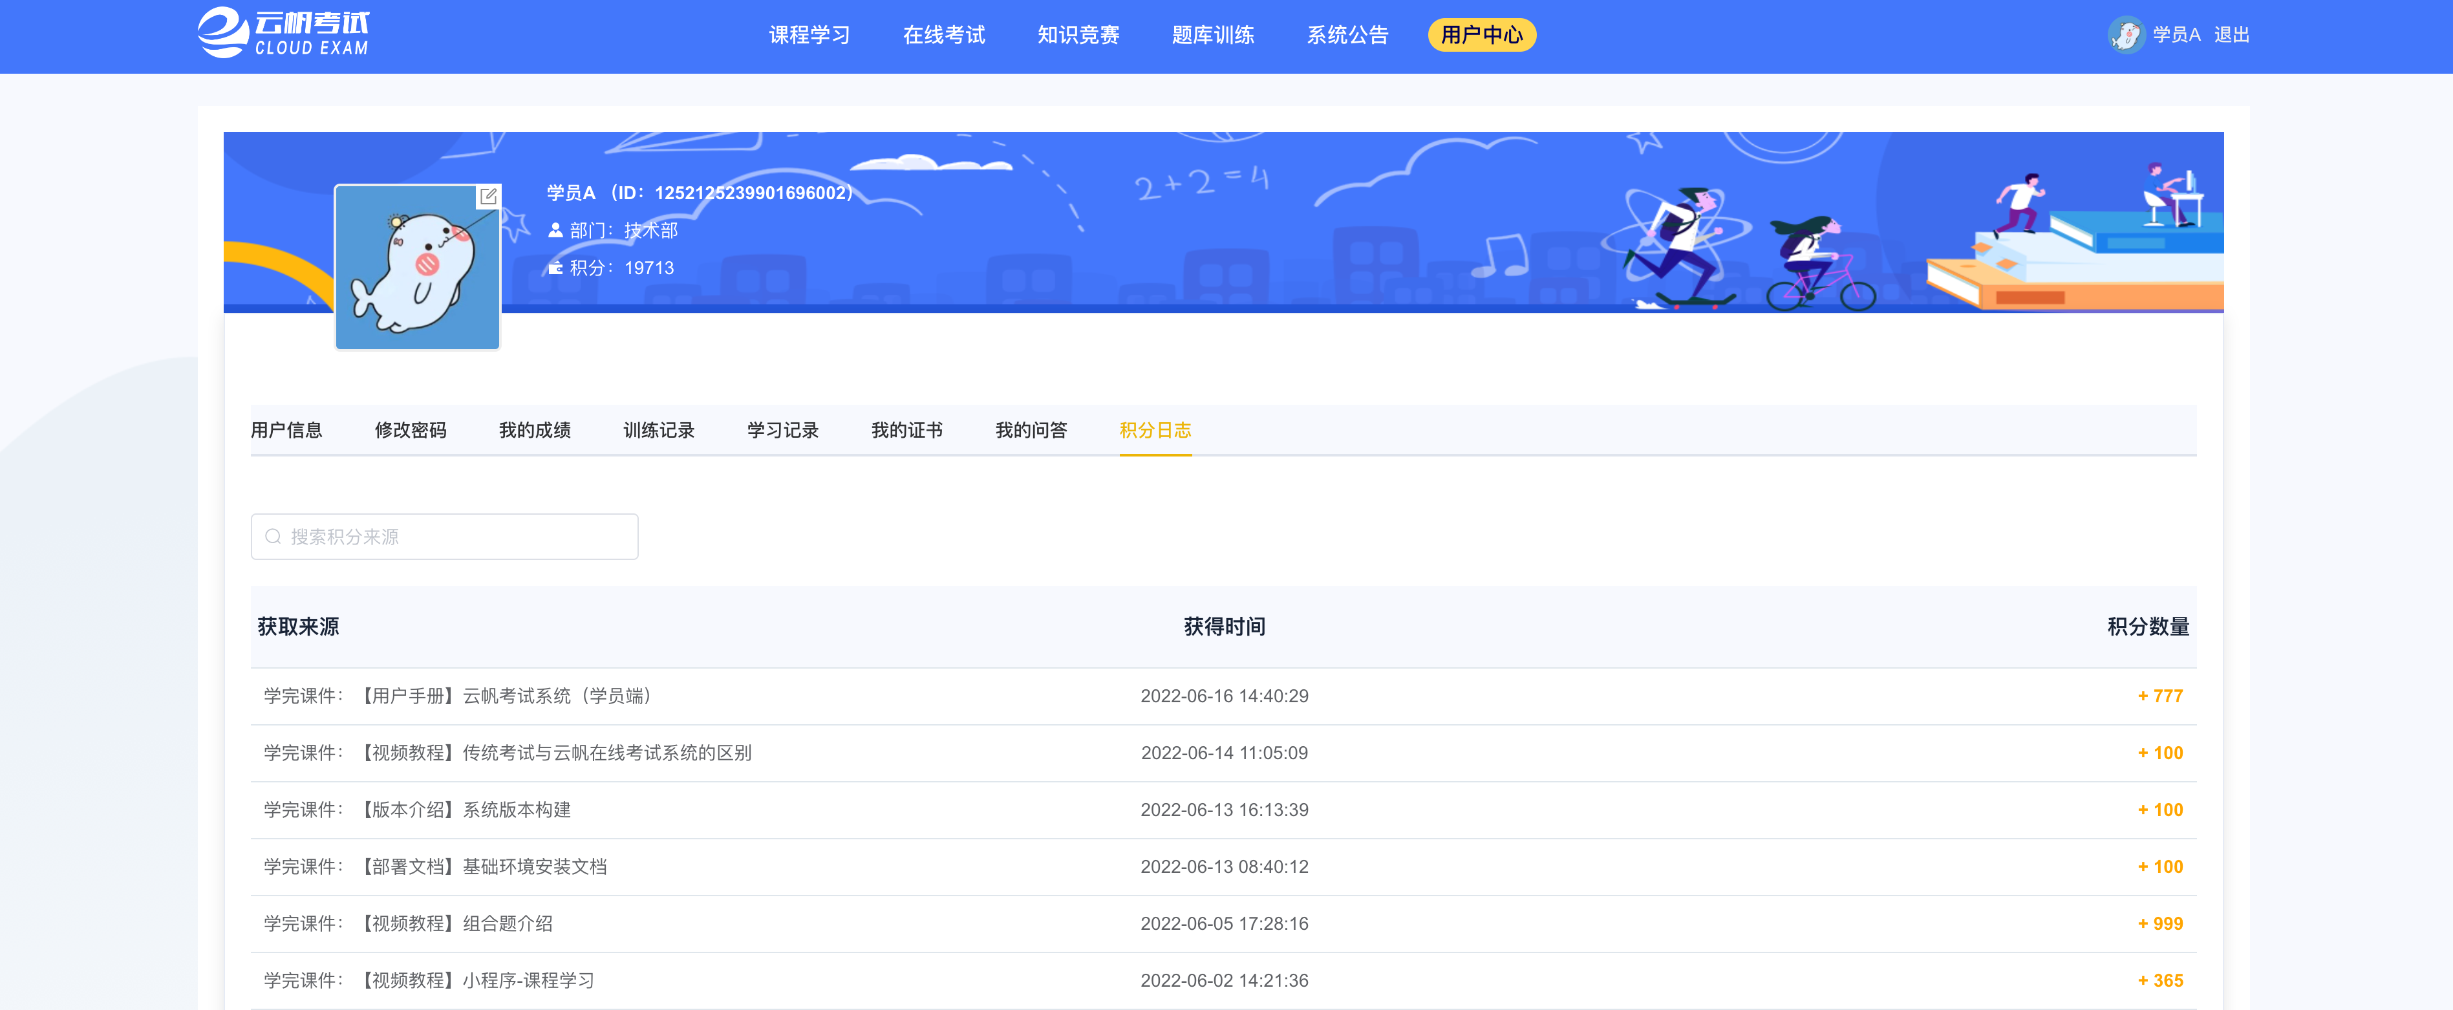Image resolution: width=2453 pixels, height=1010 pixels.
Task: Click the + 365 points value
Action: pos(2159,982)
